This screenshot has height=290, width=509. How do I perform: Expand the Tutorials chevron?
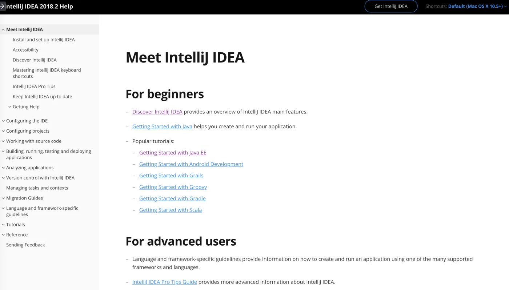(3, 225)
